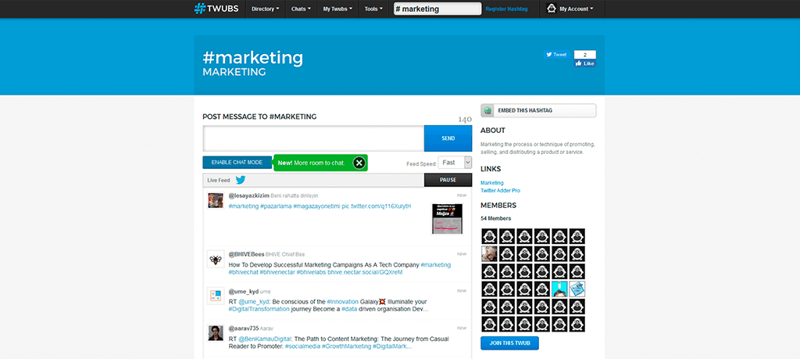Viewport: 800px width, 359px height.
Task: Open the tweet image thumbnail
Action: pyautogui.click(x=447, y=218)
